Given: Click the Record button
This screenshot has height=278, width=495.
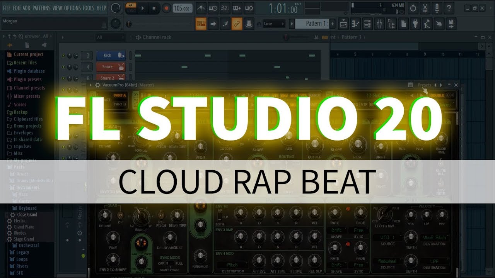Looking at the screenshot, I should tap(166, 8).
